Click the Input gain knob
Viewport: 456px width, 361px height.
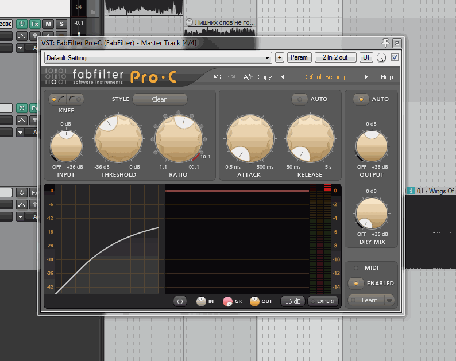coord(66,146)
